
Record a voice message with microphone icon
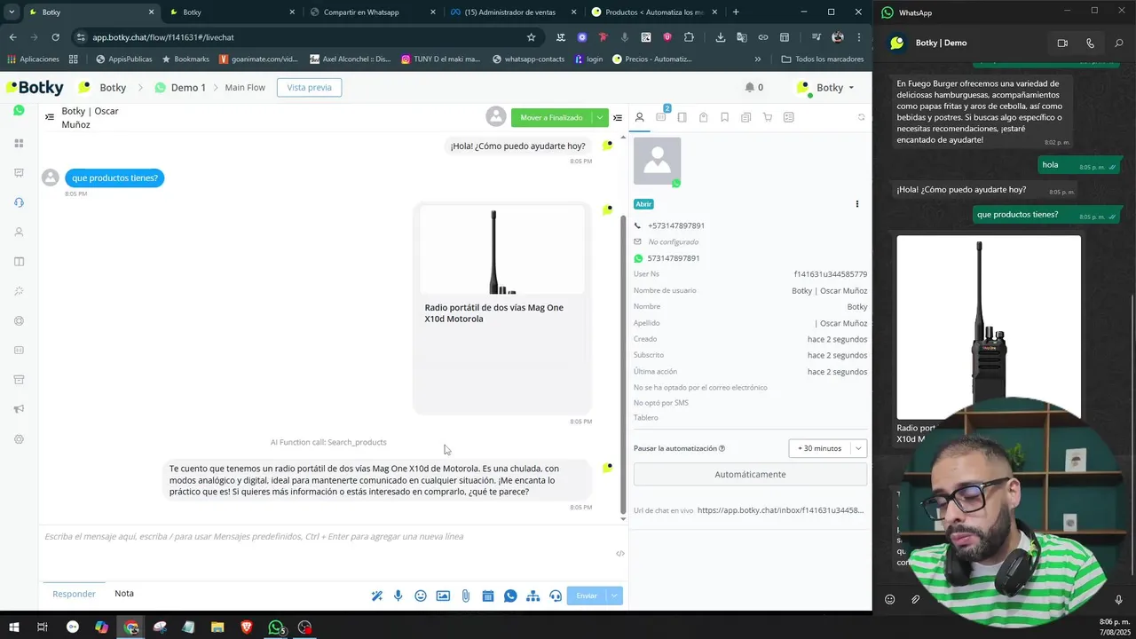[x=398, y=596]
